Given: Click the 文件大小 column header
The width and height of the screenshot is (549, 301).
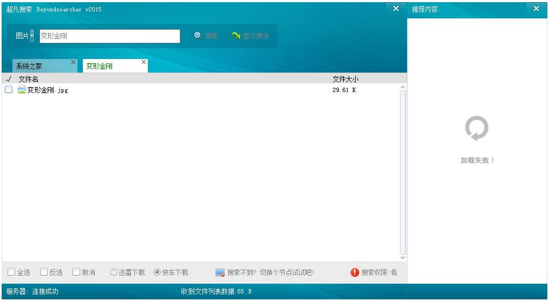Looking at the screenshot, I should [x=345, y=79].
